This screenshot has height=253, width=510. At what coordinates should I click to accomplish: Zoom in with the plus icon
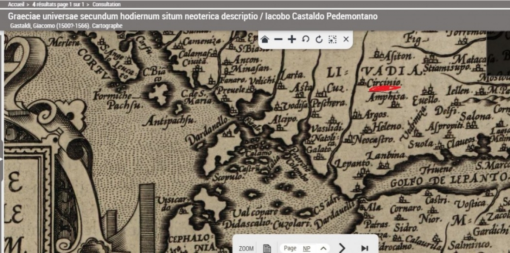292,39
